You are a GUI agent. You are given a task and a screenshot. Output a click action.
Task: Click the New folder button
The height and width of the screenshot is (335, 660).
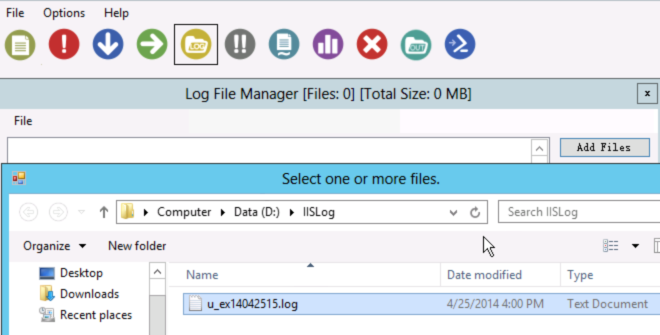pyautogui.click(x=137, y=246)
